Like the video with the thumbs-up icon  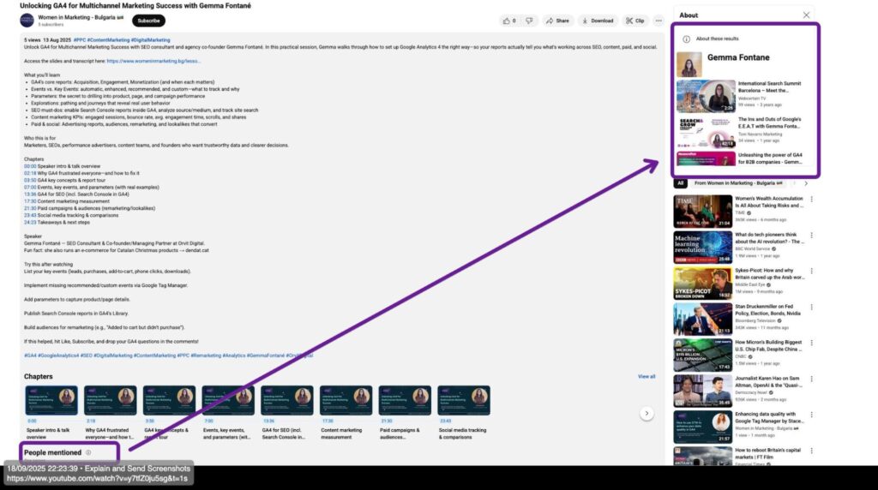[x=508, y=21]
